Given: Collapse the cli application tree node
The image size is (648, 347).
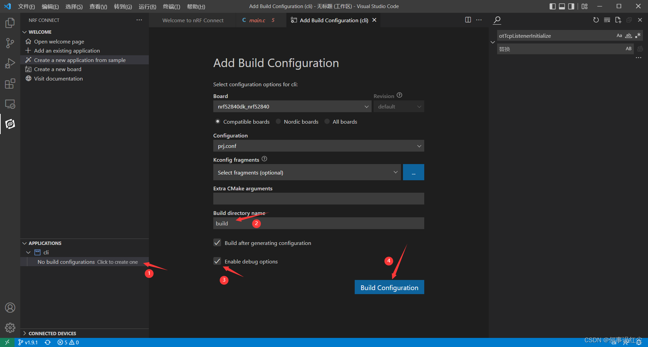Looking at the screenshot, I should coord(28,252).
